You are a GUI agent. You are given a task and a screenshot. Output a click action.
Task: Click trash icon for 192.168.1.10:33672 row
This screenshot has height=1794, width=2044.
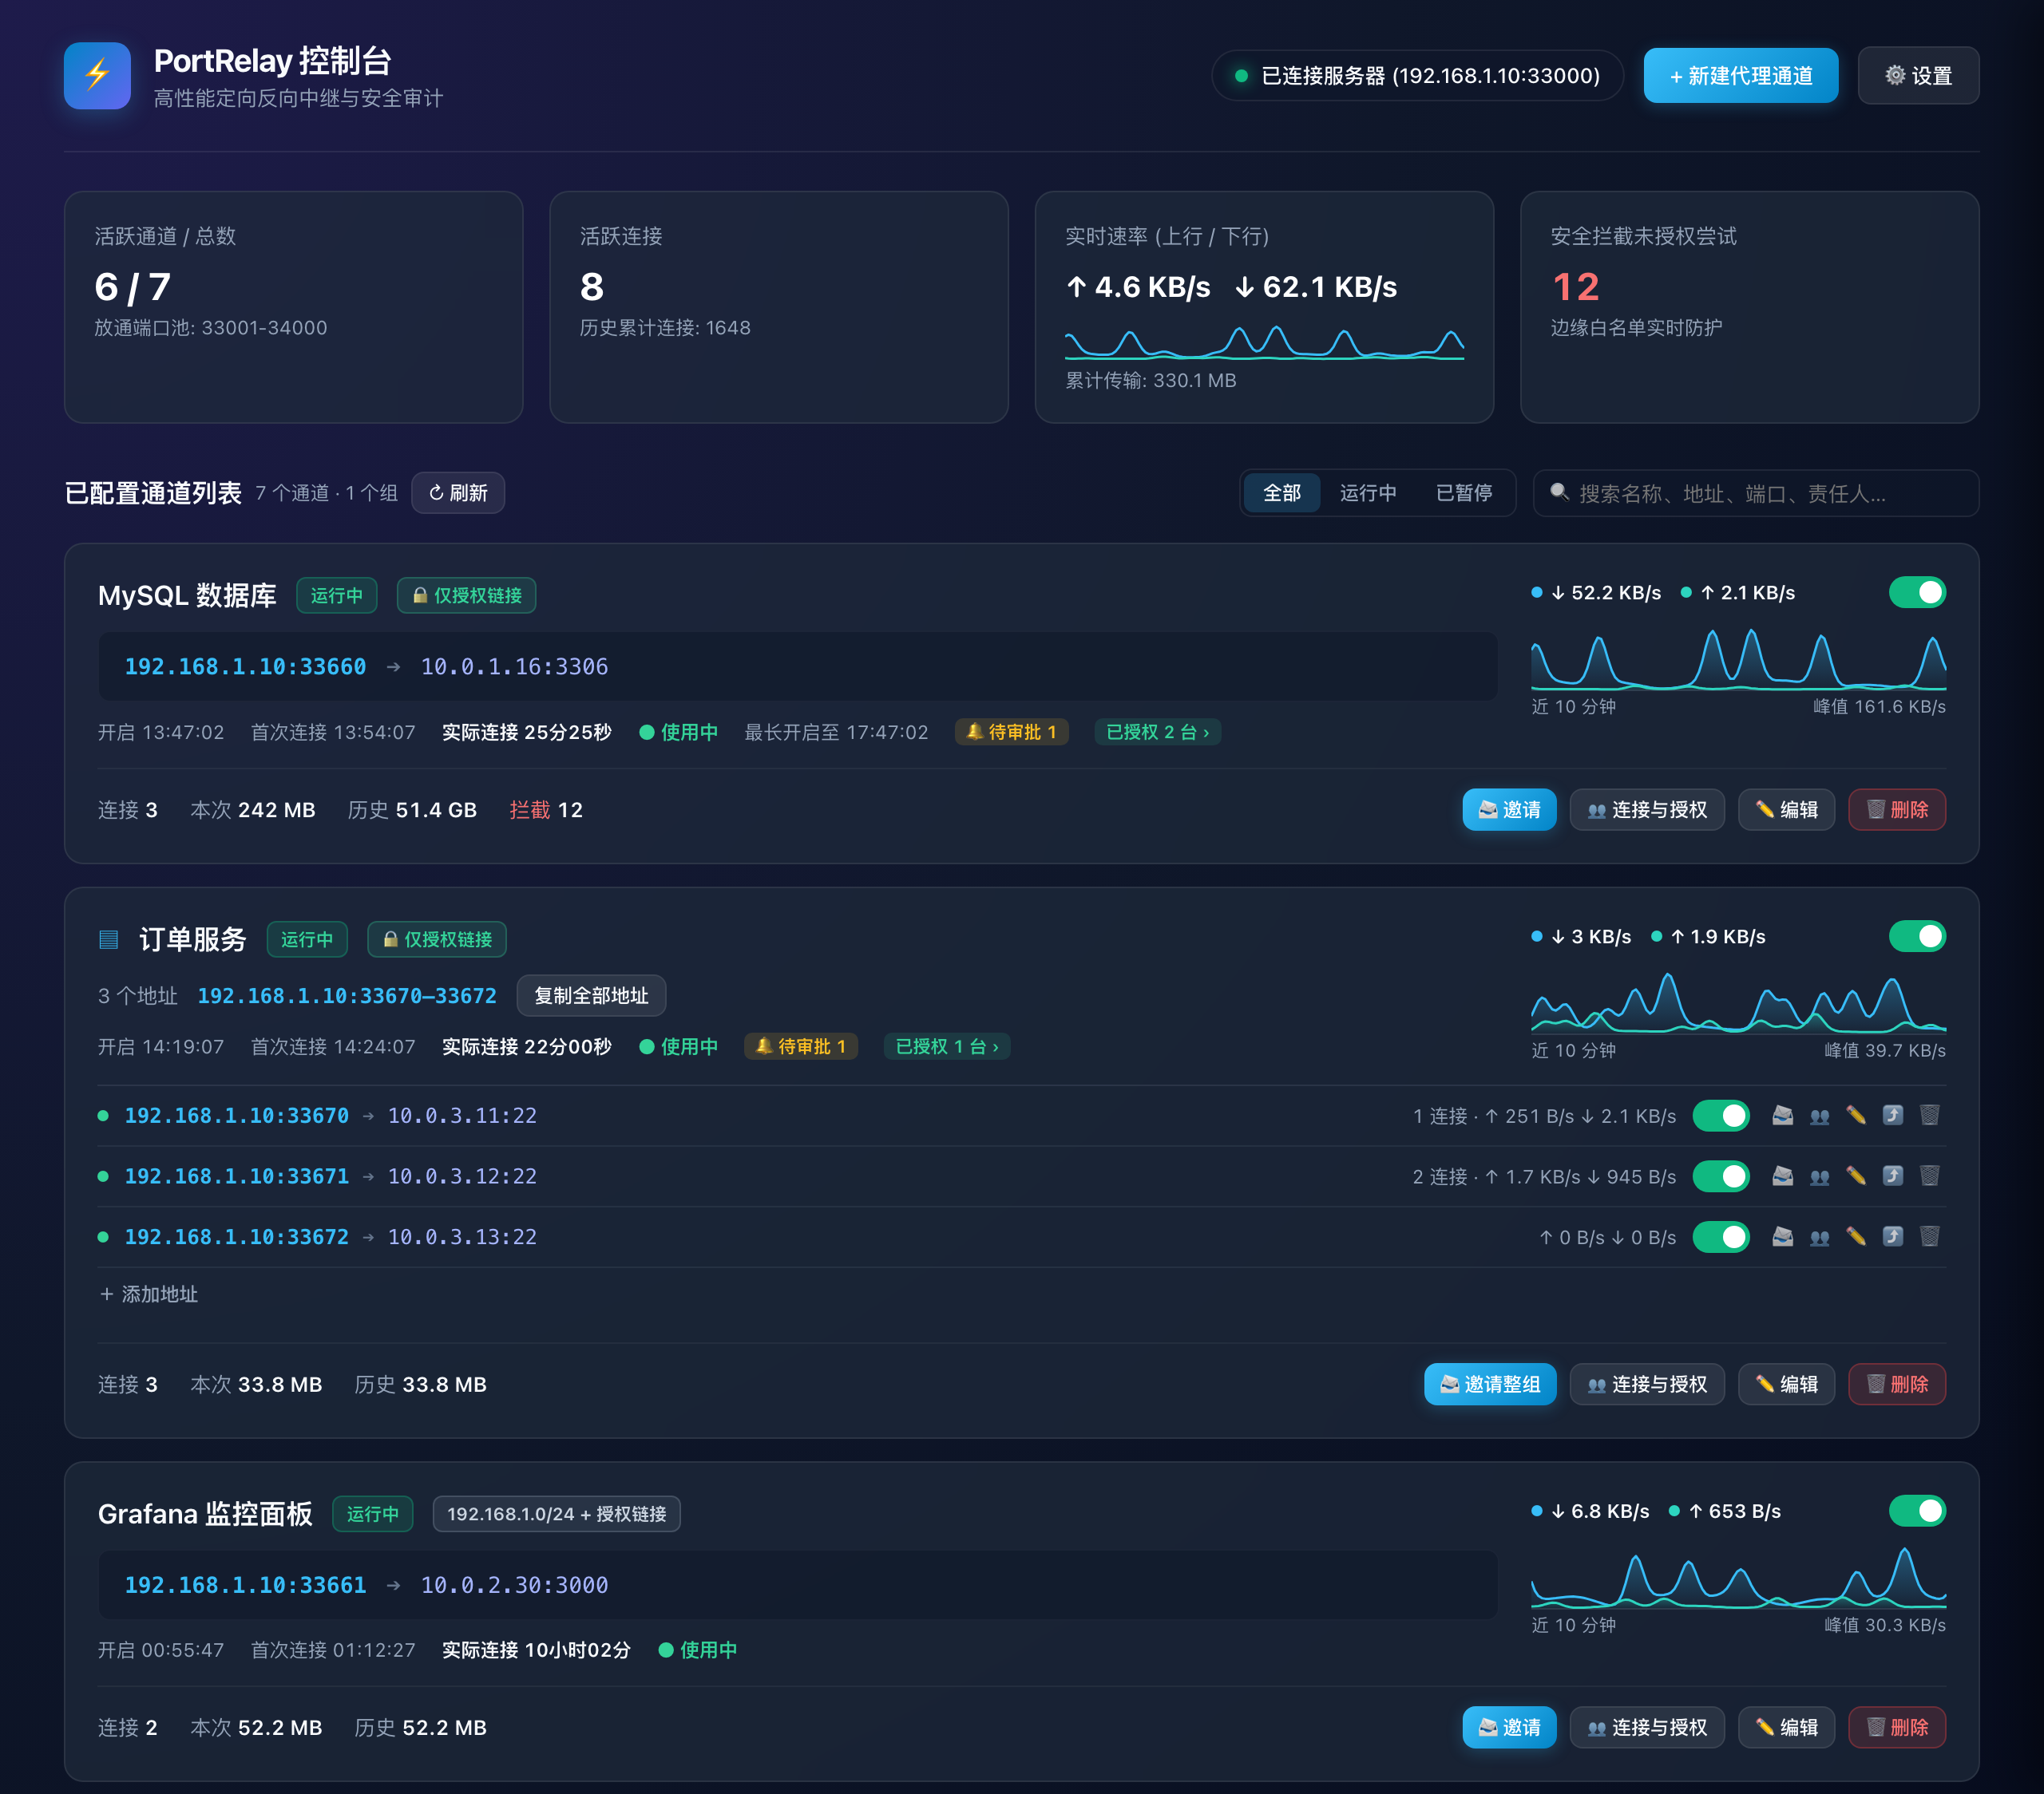[x=1930, y=1237]
